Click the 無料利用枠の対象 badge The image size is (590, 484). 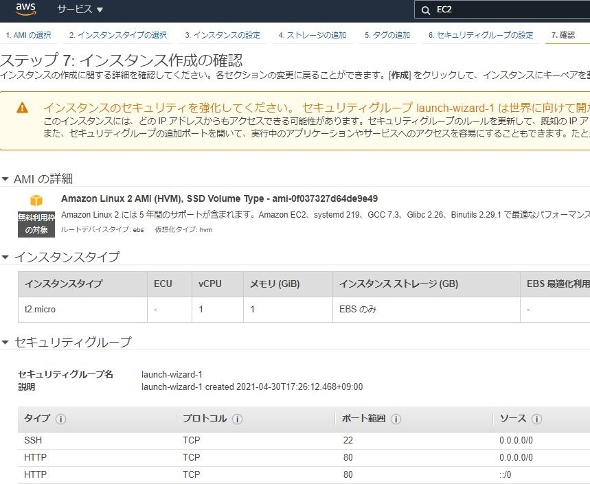click(x=36, y=224)
